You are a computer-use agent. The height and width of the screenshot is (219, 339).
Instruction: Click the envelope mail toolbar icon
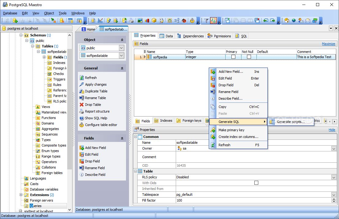click(308, 20)
